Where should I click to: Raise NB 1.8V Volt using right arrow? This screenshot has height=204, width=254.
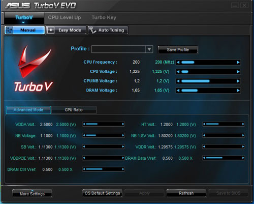click(x=243, y=135)
